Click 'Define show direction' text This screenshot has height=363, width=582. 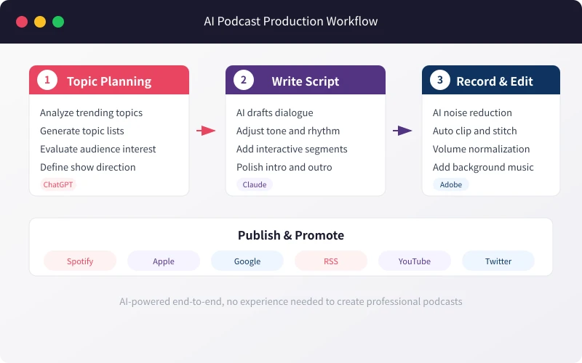[88, 167]
